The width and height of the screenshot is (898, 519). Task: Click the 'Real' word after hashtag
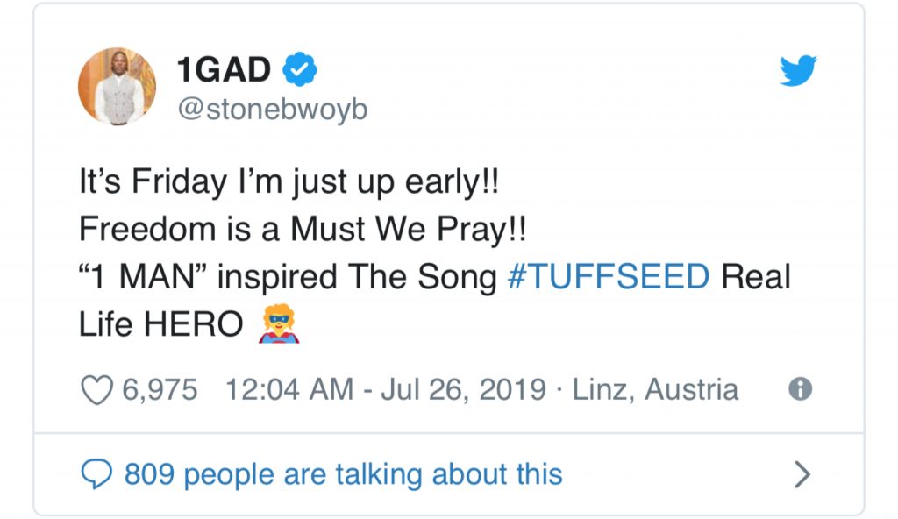(x=756, y=276)
